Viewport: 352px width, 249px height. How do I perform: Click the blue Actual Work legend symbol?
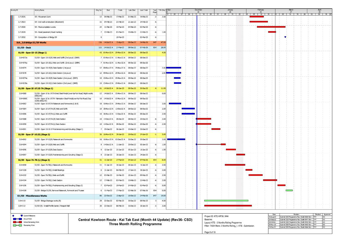coord(17,219)
